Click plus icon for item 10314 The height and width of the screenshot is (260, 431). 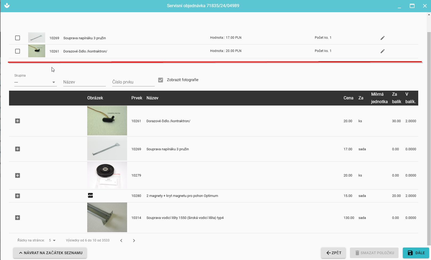point(18,218)
